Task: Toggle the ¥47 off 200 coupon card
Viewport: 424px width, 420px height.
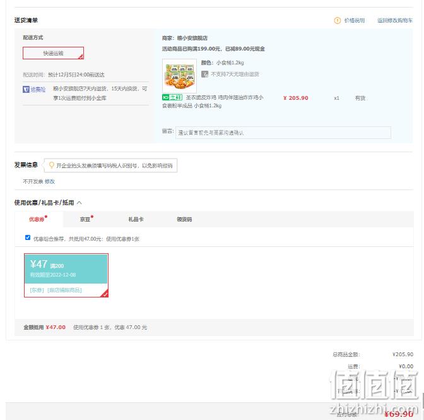Action: click(x=66, y=275)
